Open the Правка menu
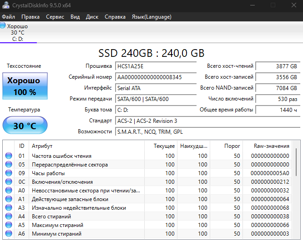This screenshot has width=303, height=242. click(30, 17)
